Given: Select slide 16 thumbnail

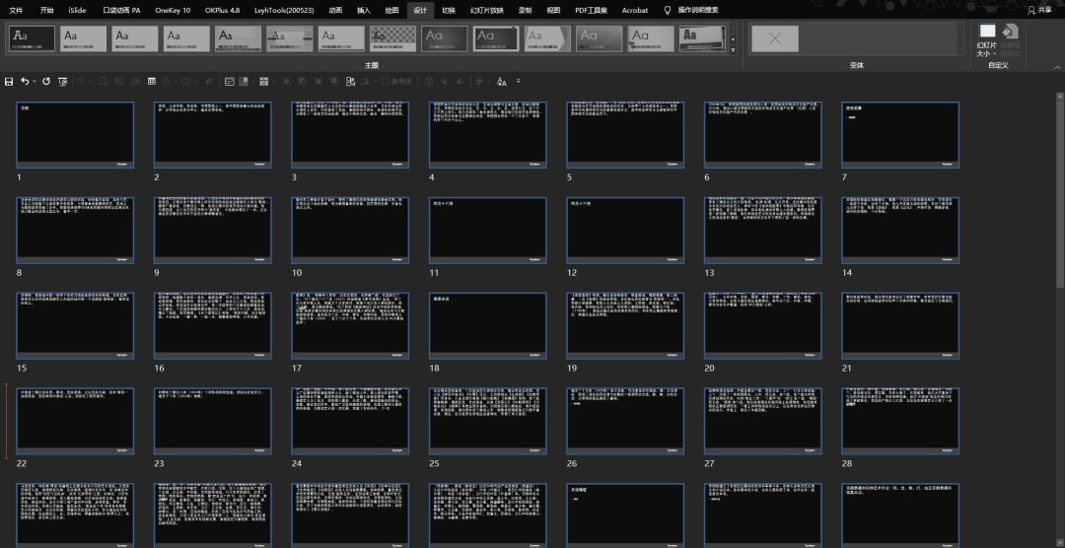Looking at the screenshot, I should tap(213, 325).
